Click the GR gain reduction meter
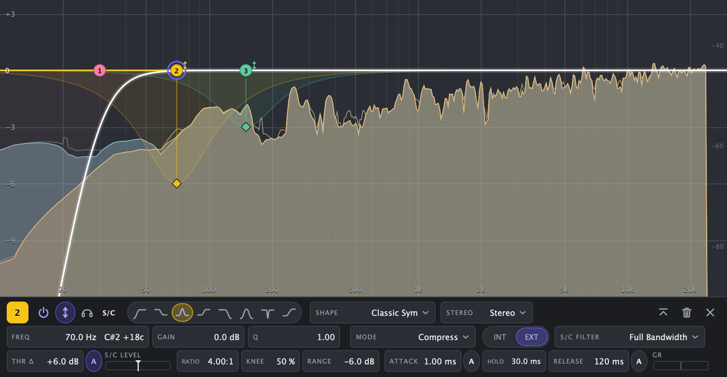Viewport: 727px width, 377px height. 681,366
